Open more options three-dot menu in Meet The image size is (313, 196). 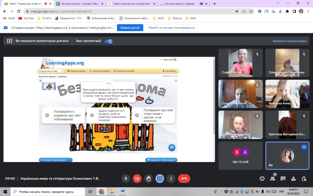tap(171, 179)
